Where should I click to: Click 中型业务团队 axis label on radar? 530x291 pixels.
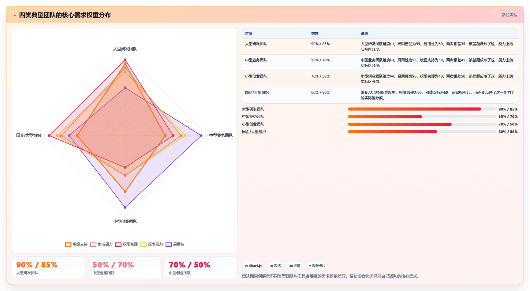pyautogui.click(x=221, y=135)
